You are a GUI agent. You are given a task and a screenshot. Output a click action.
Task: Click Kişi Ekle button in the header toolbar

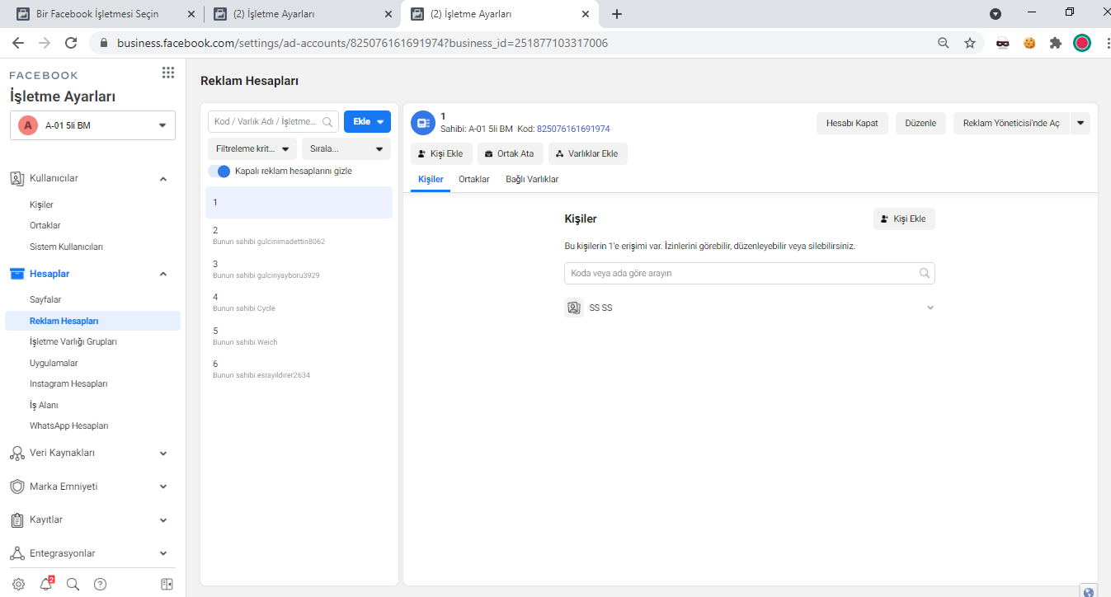(x=441, y=153)
